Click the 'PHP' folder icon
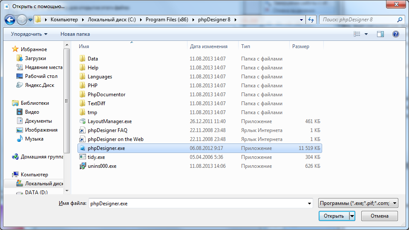The height and width of the screenshot is (230, 409). pyautogui.click(x=82, y=85)
